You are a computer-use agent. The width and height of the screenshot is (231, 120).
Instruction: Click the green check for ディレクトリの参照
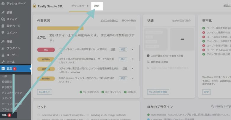coord(203,41)
